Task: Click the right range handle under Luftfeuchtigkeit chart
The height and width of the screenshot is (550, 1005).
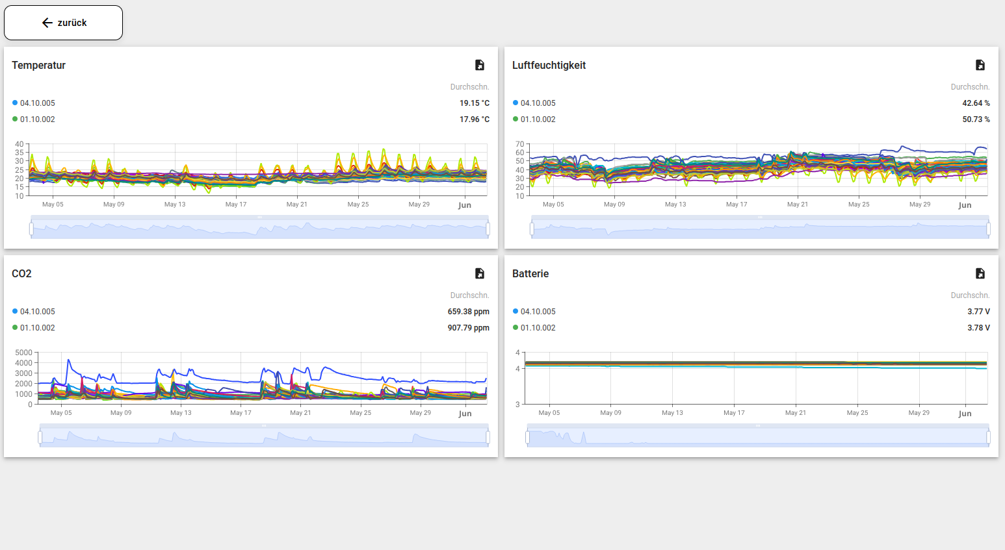Action: tap(988, 229)
